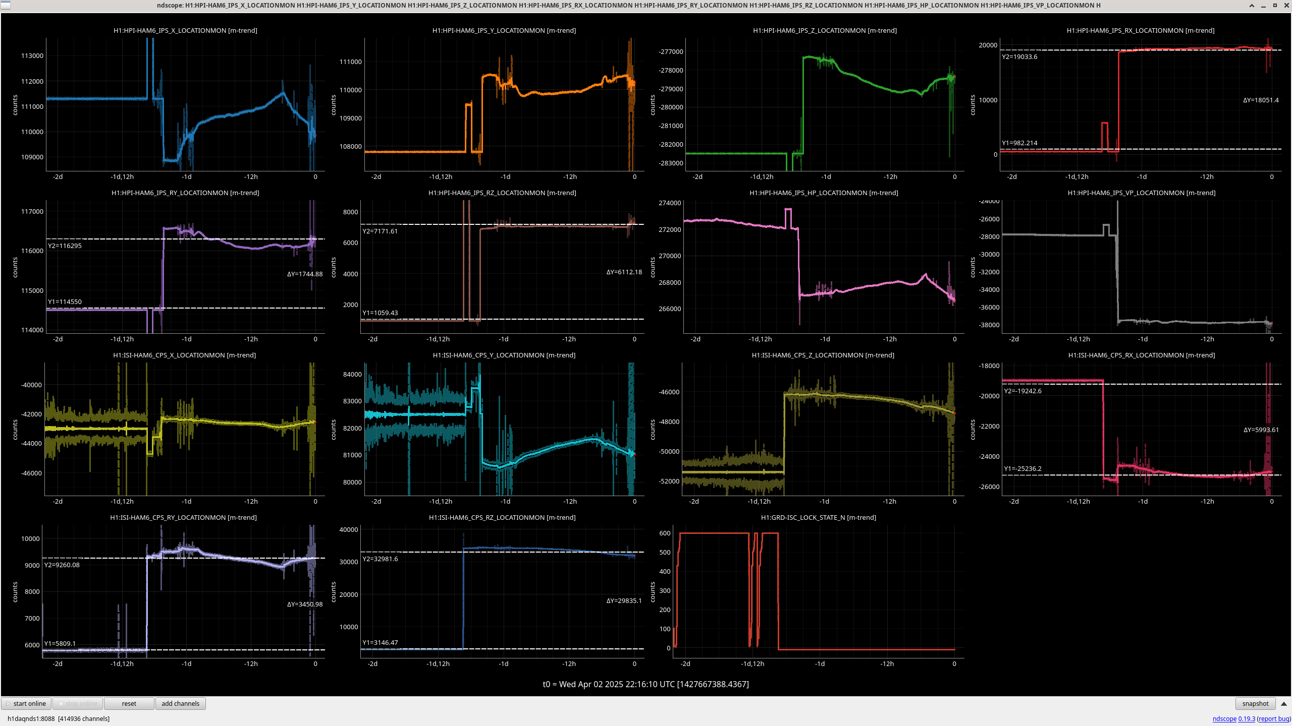Viewport: 1292px width, 726px height.
Task: Select the Y2=7171.61 cursor label
Action: (x=380, y=231)
